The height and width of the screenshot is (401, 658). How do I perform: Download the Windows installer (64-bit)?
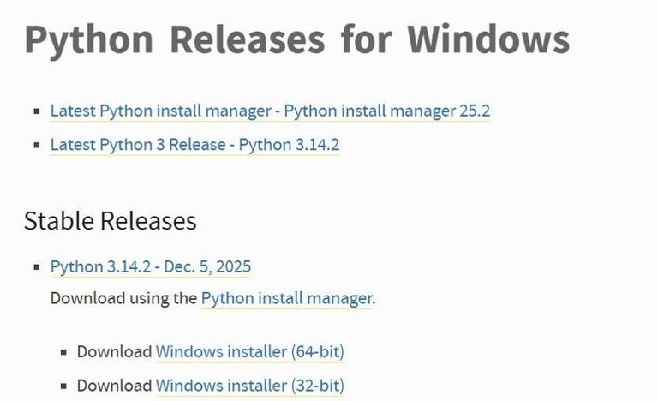[249, 351]
